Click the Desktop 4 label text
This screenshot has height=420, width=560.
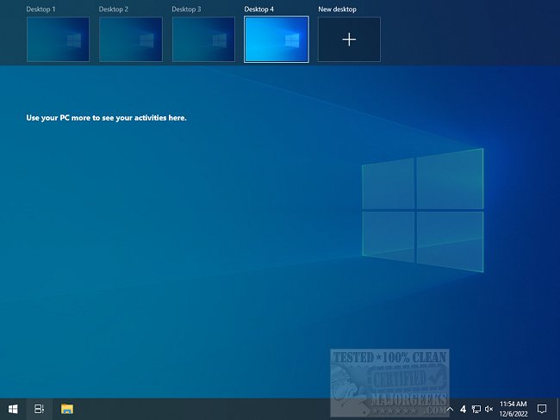pyautogui.click(x=259, y=9)
